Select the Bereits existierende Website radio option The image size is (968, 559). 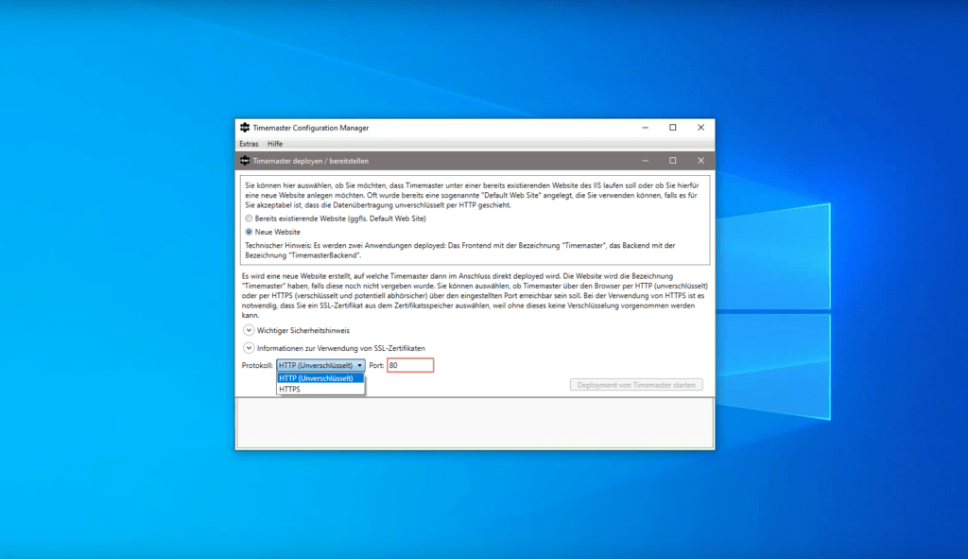pos(249,218)
